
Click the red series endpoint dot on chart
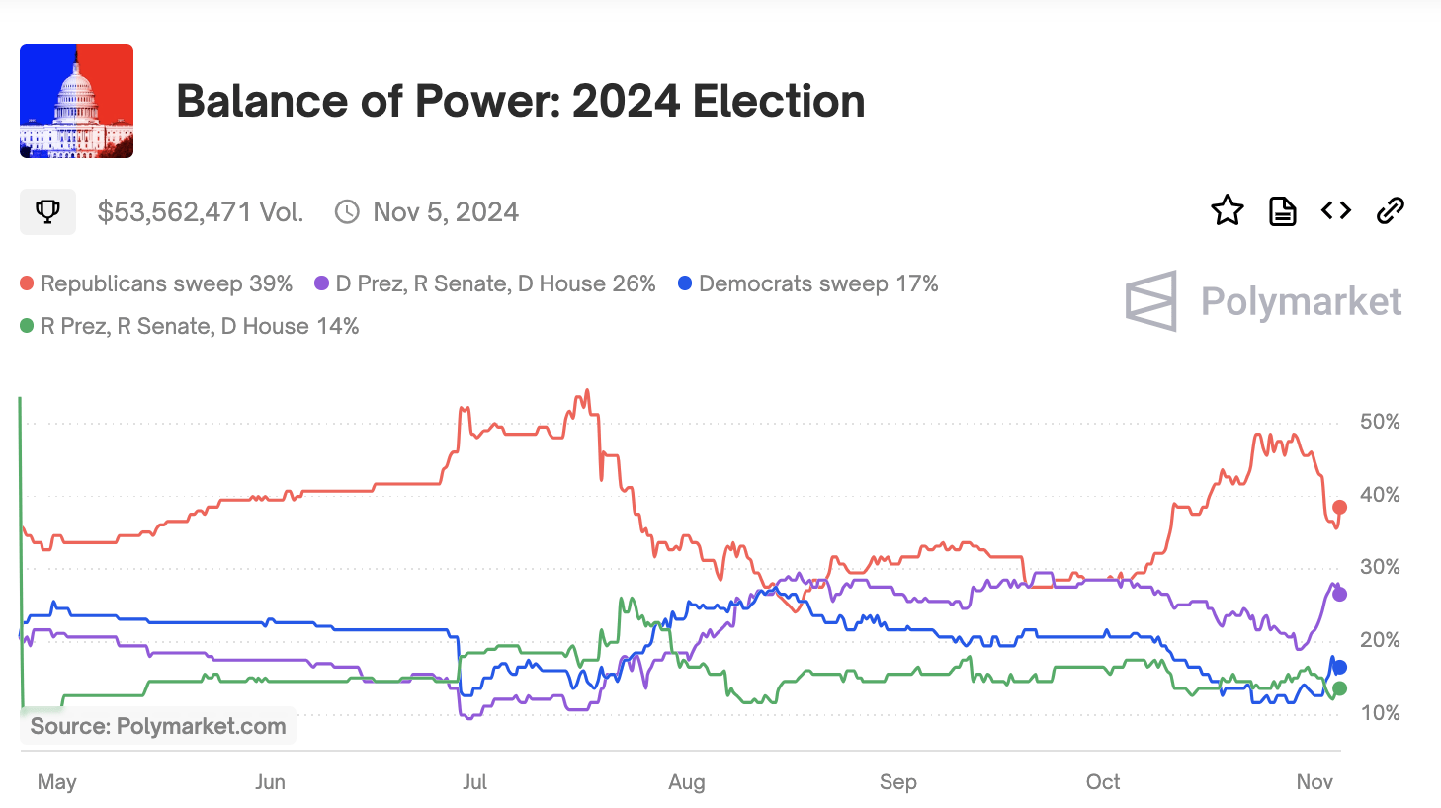click(x=1340, y=508)
